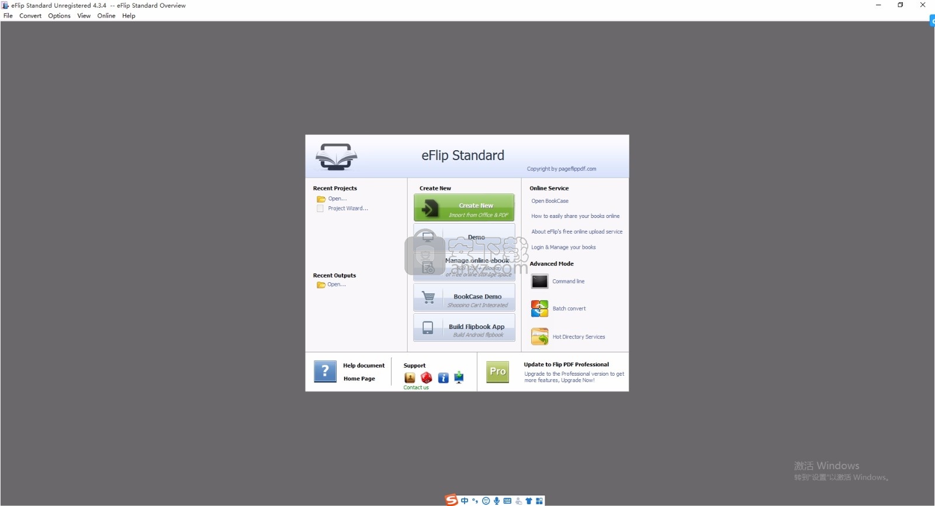Click the emoji smiley face icon
This screenshot has width=935, height=506.
coord(486,501)
